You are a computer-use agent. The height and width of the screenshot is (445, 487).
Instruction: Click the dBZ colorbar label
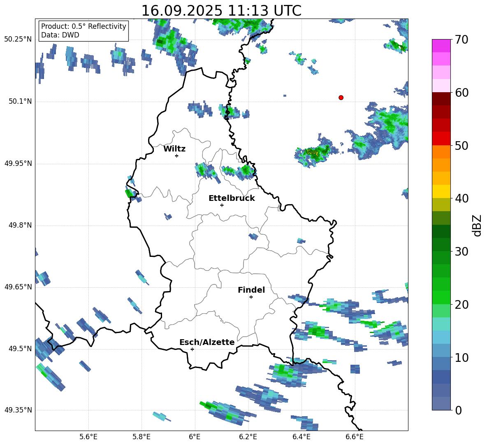point(477,225)
